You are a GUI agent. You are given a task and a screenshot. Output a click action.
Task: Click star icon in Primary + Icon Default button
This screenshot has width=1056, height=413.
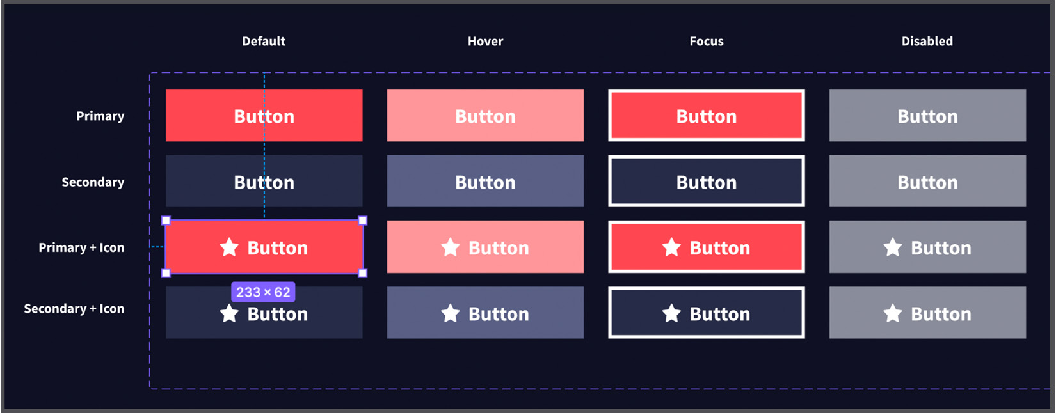point(229,247)
